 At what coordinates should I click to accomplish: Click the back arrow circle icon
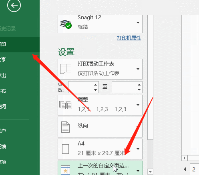14,5
